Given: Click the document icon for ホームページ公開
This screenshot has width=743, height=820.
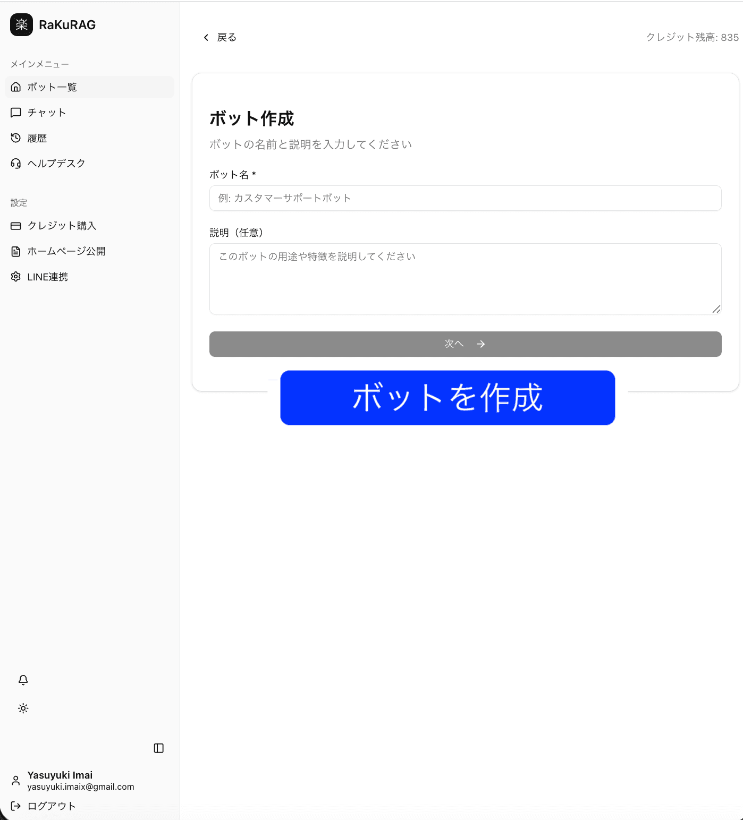Looking at the screenshot, I should click(16, 251).
